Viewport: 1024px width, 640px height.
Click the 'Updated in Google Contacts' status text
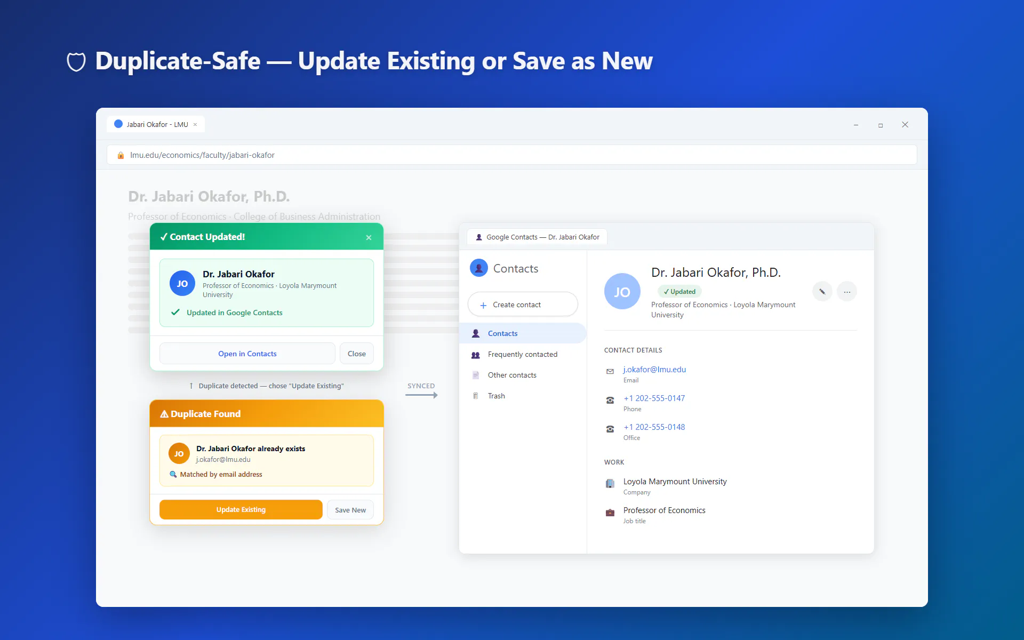point(235,313)
